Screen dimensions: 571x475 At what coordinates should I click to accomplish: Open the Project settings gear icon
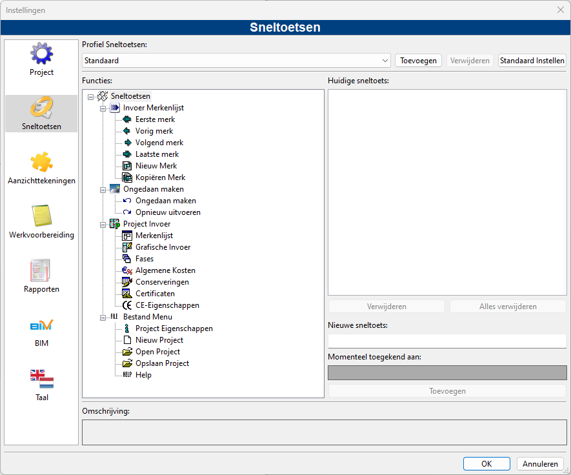[41, 54]
